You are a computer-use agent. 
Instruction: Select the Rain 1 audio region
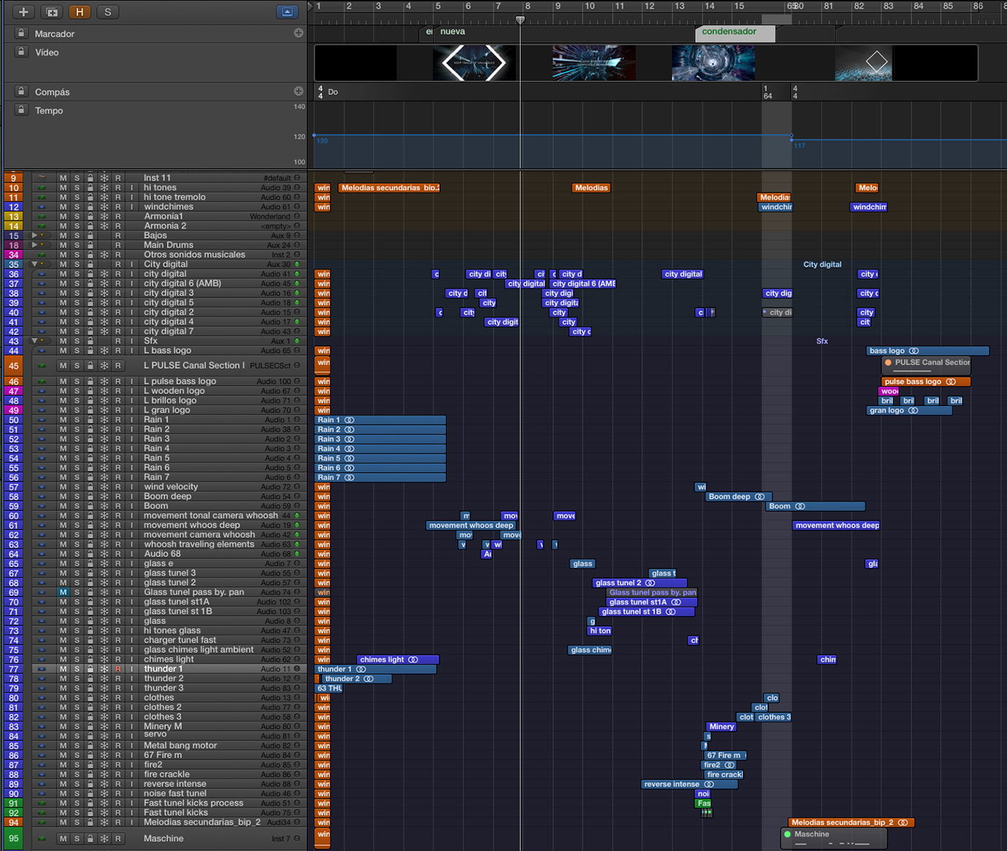(x=381, y=420)
